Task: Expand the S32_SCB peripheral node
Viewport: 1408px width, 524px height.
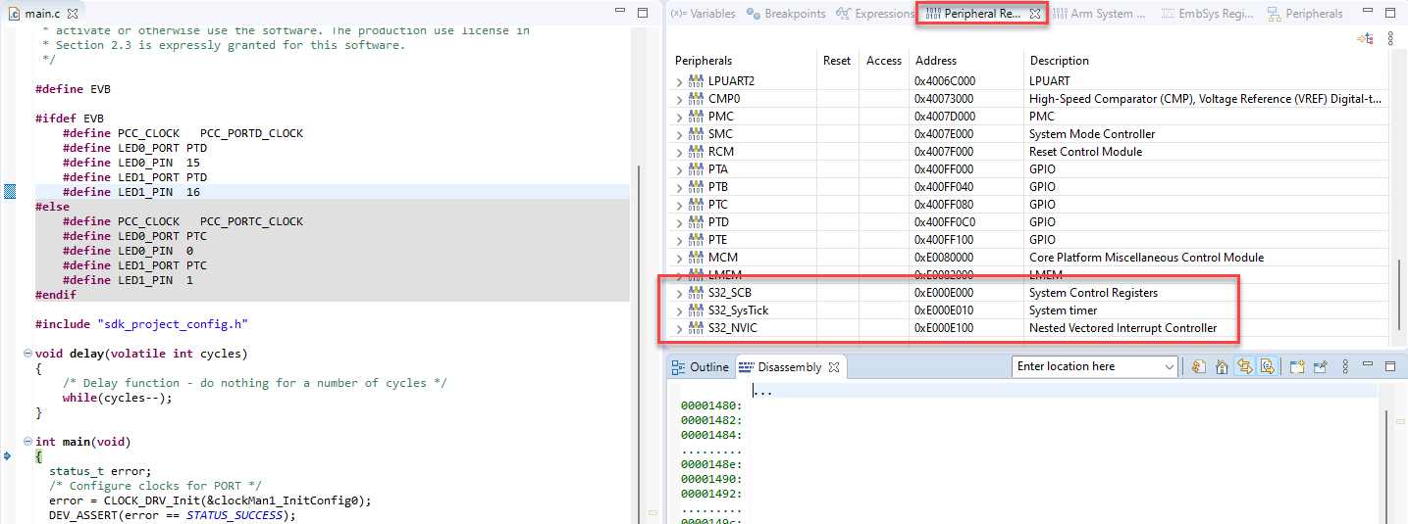Action: (x=679, y=293)
